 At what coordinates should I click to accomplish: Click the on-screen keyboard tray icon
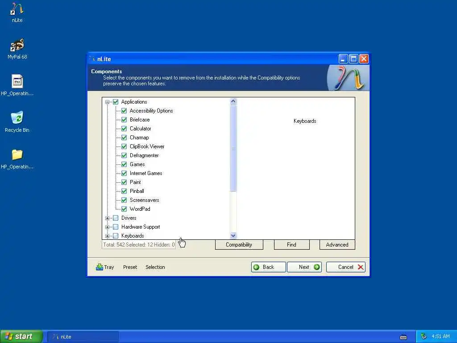[403, 337]
